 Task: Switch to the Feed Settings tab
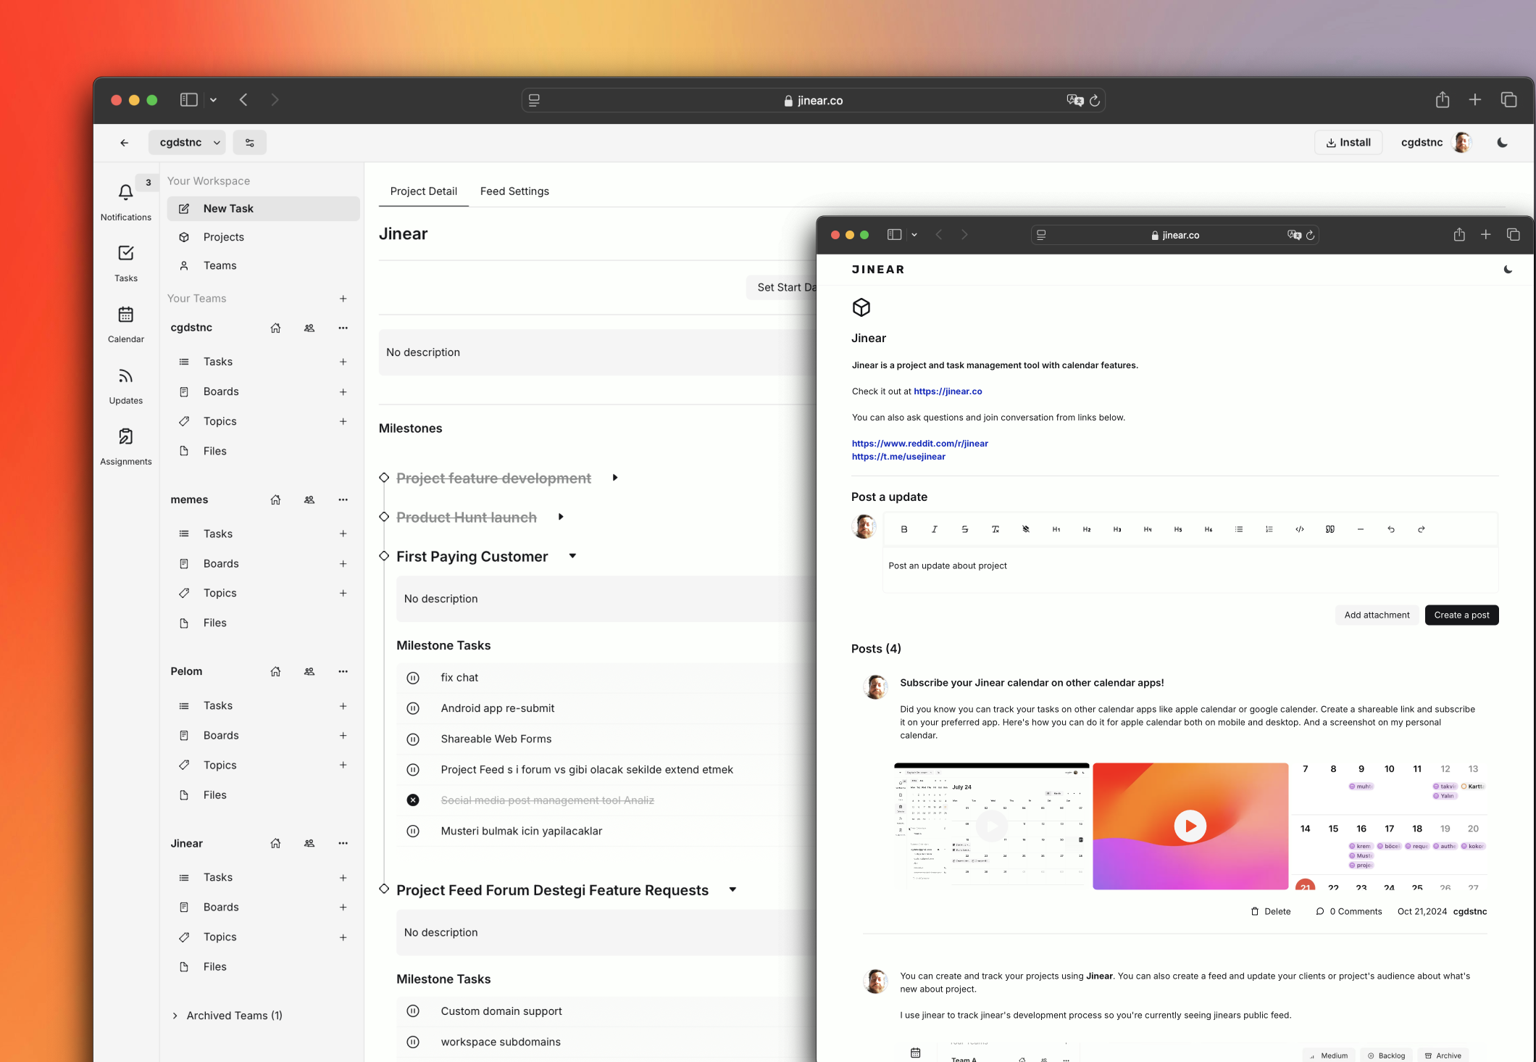(514, 191)
